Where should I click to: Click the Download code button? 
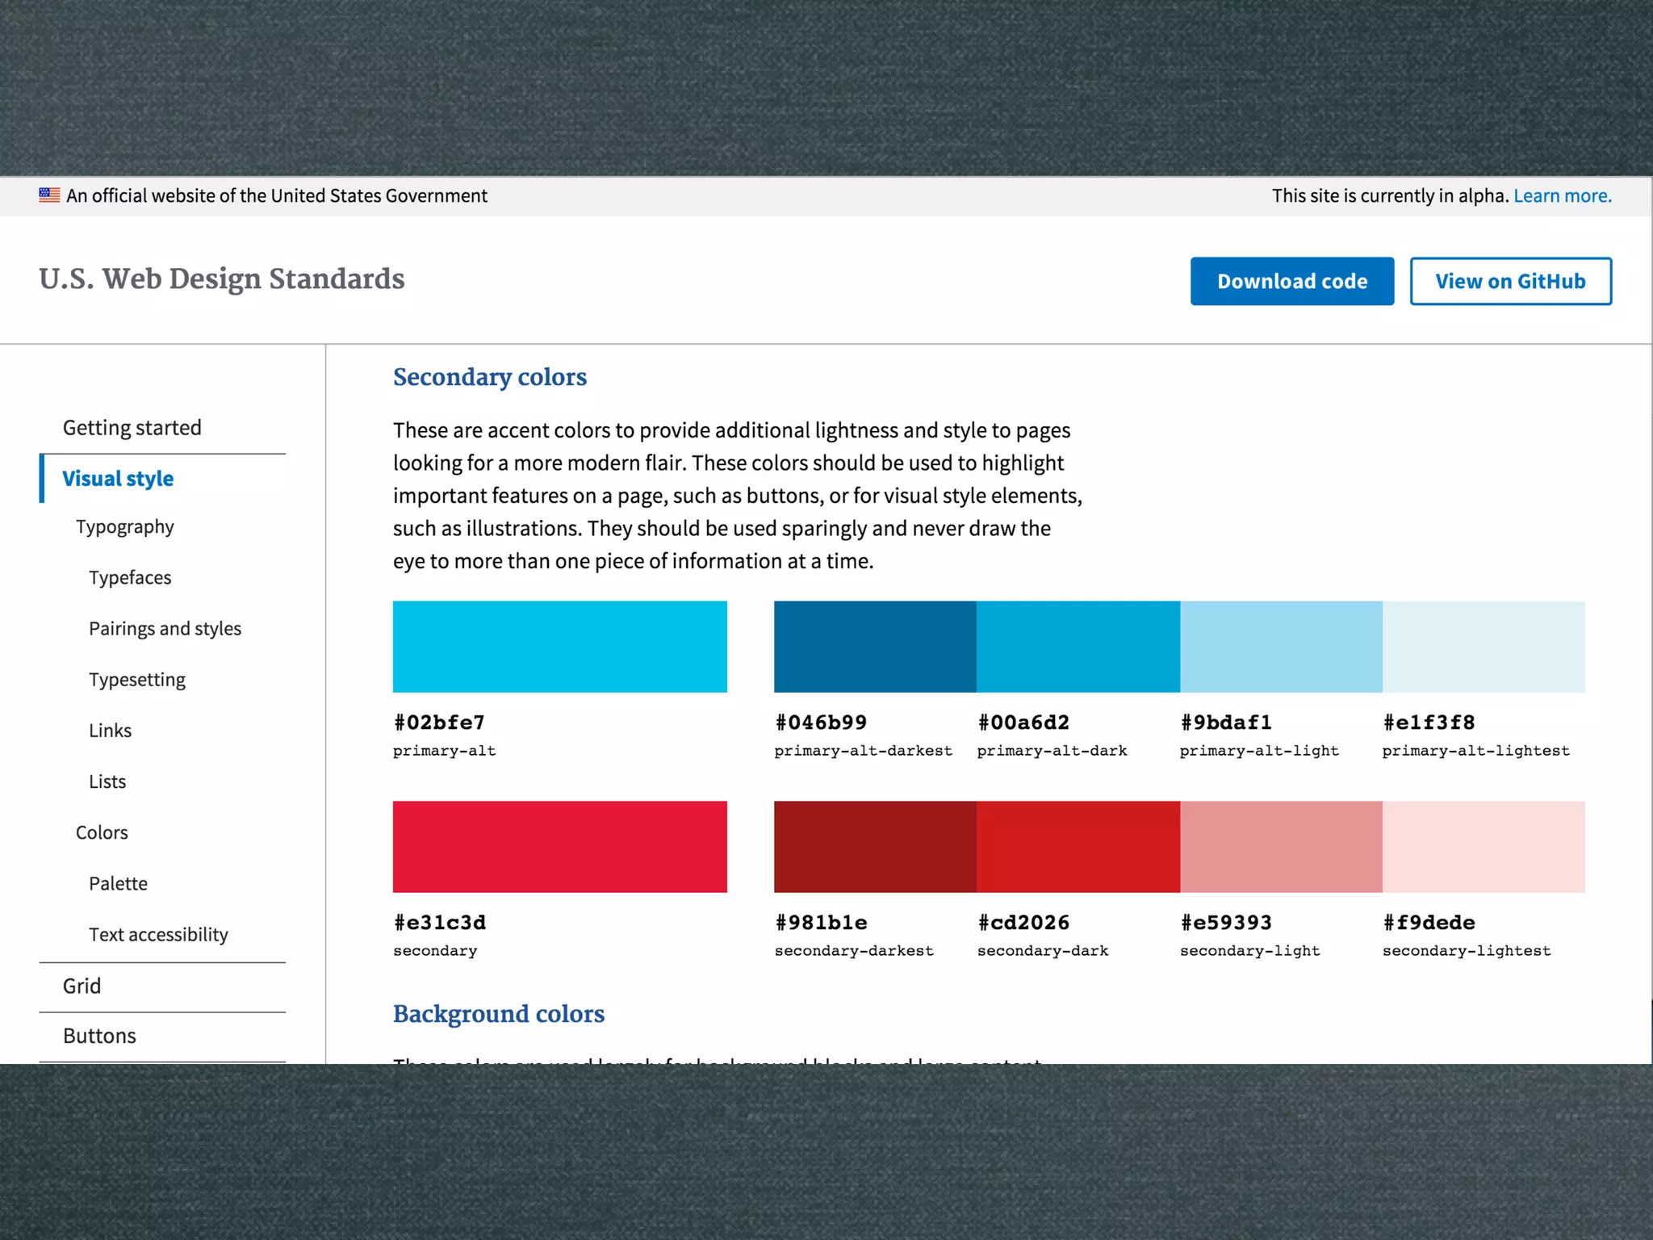[1291, 281]
